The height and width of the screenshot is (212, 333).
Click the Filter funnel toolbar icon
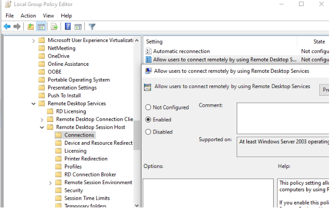(92, 27)
